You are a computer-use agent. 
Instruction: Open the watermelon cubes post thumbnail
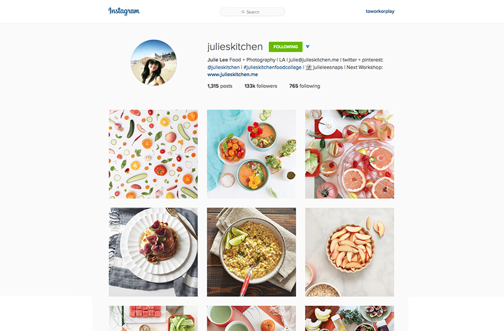click(153, 318)
